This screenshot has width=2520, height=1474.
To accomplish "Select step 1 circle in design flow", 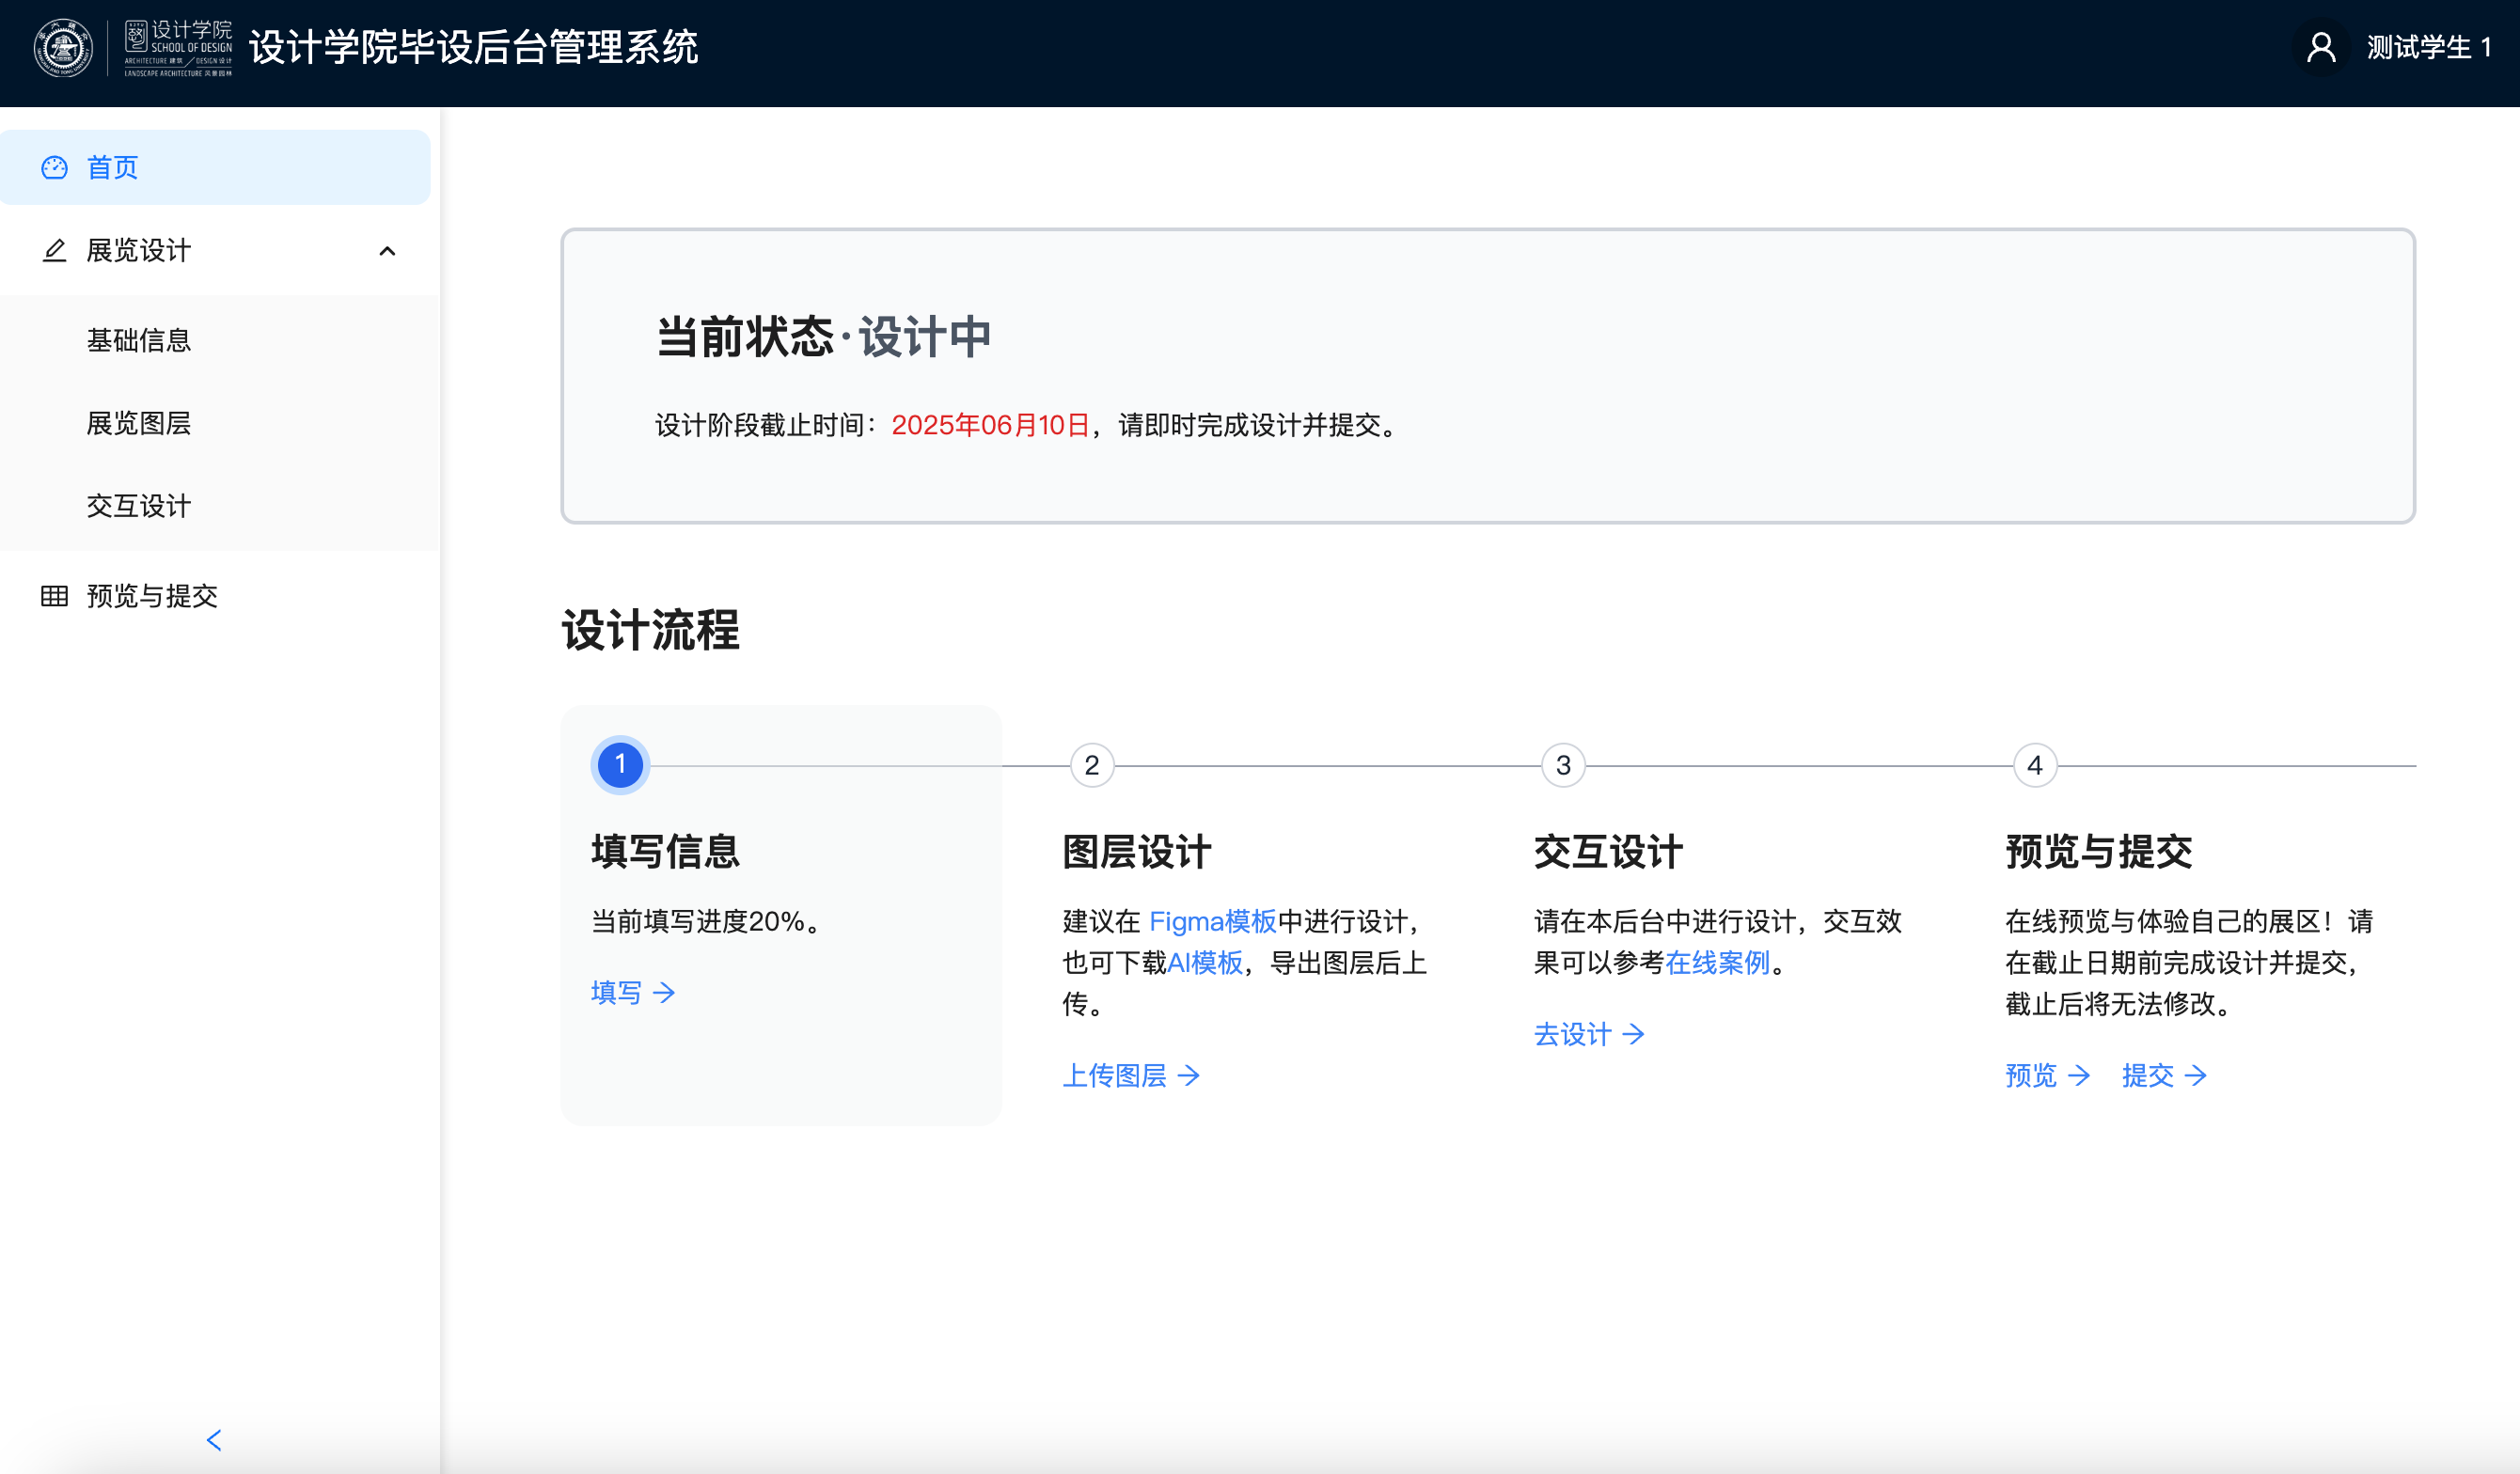I will pyautogui.click(x=620, y=765).
